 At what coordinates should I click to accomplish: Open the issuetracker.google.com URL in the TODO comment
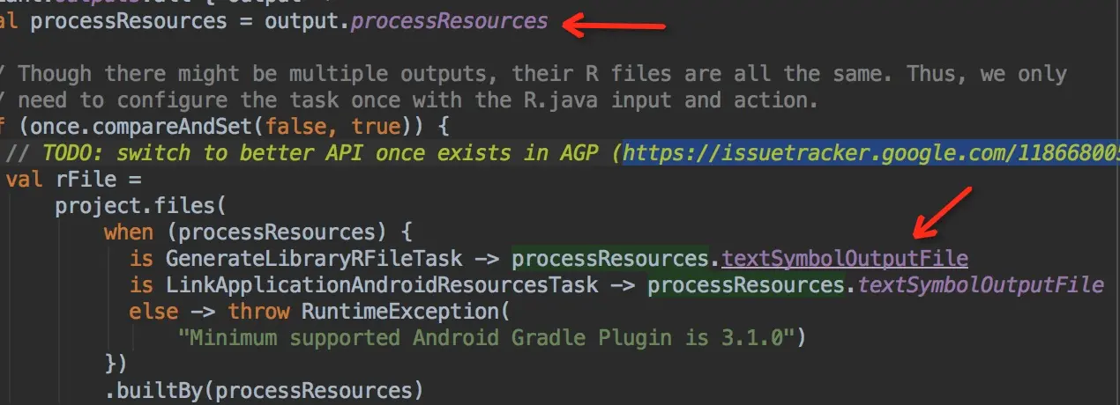(x=869, y=153)
